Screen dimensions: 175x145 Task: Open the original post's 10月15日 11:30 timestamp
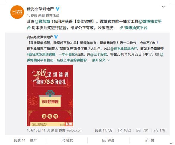coord(38,130)
